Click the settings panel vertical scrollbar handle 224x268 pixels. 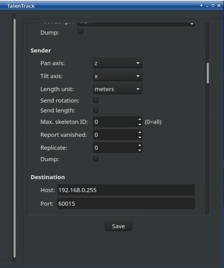208,73
